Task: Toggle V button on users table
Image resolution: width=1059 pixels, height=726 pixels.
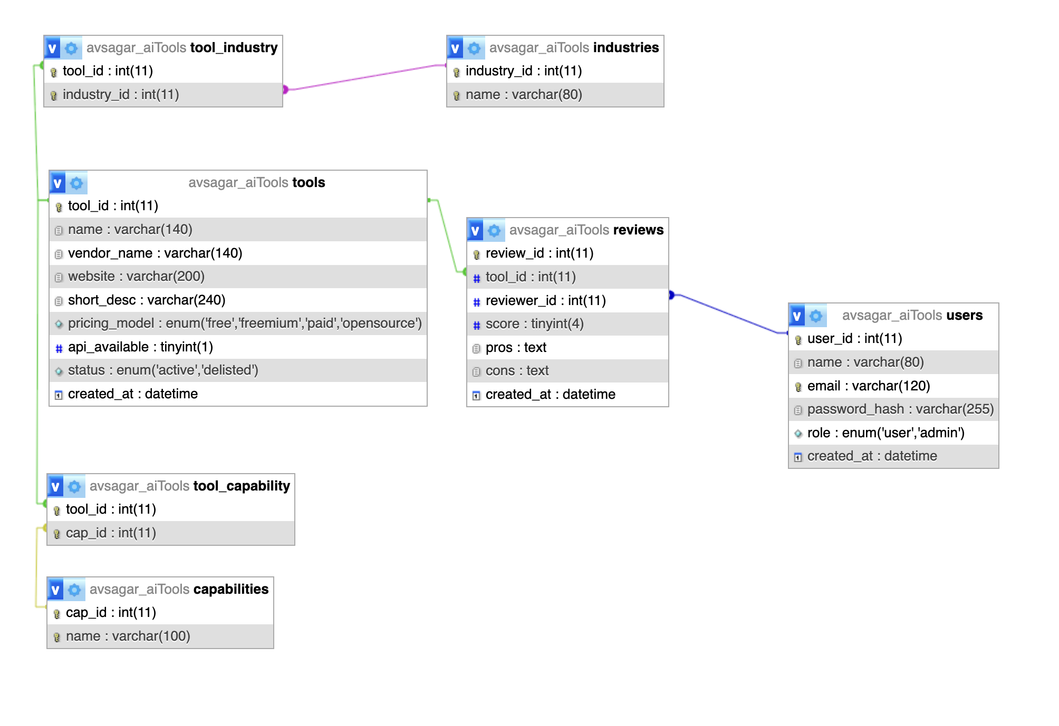Action: (797, 316)
